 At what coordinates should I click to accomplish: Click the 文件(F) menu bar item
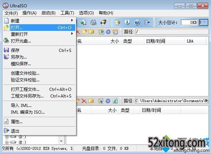11,13
